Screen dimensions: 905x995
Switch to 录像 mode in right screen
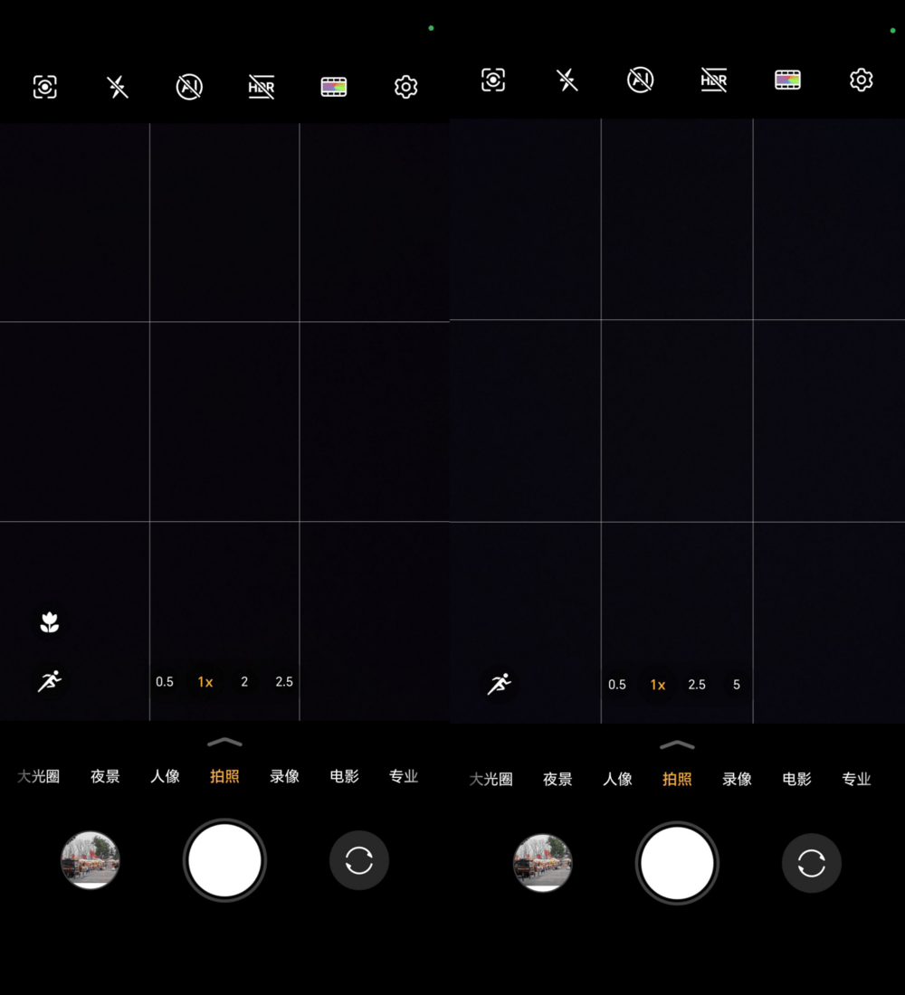tap(737, 779)
